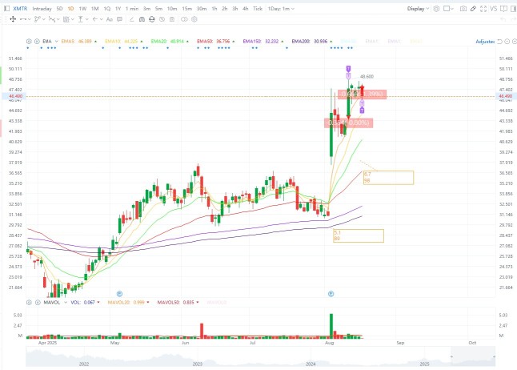
Task: Click the EMA5 46.389 value label
Action: click(x=77, y=42)
